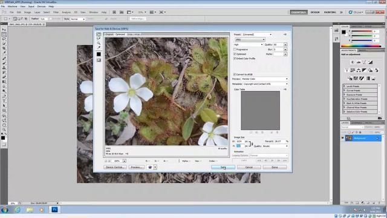
Task: Open the Photoshop Image menu
Action: pos(27,12)
